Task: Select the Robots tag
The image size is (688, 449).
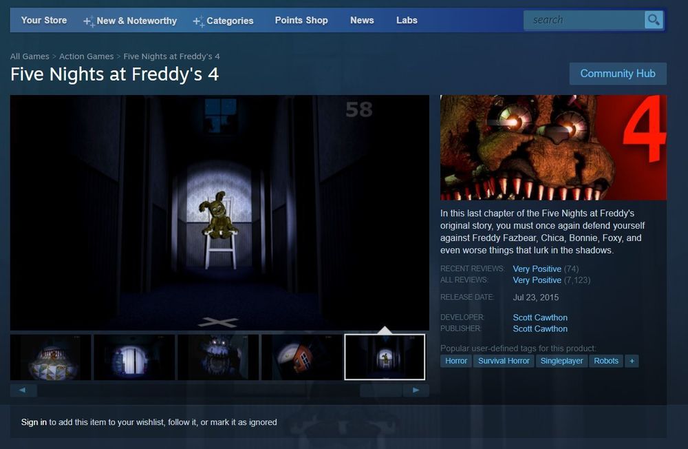Action: click(606, 361)
